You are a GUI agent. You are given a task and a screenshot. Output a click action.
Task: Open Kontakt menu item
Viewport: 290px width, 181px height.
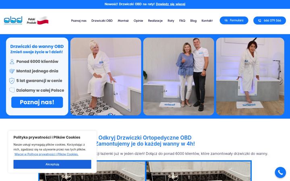[207, 21]
